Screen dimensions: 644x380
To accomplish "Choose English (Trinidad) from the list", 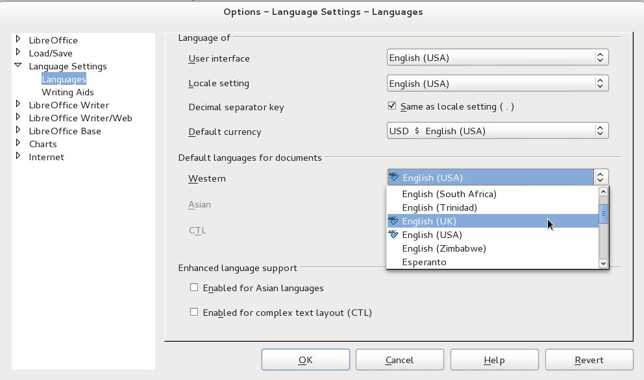I will click(x=493, y=208).
